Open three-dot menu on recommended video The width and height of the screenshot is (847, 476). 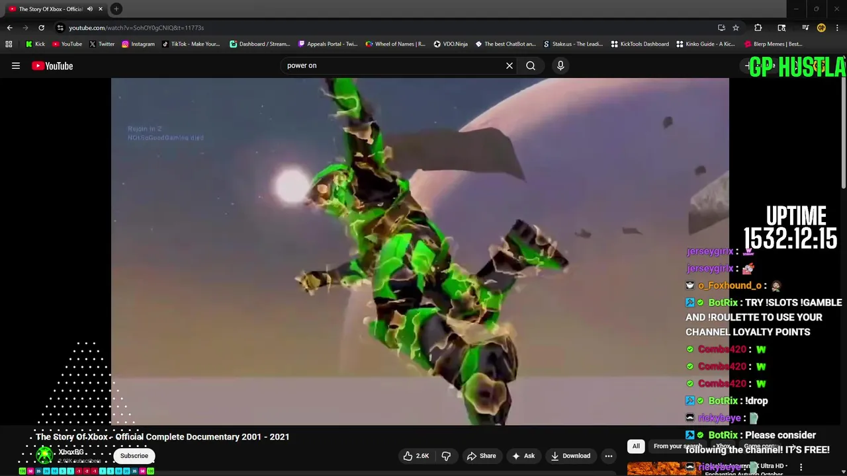801,467
